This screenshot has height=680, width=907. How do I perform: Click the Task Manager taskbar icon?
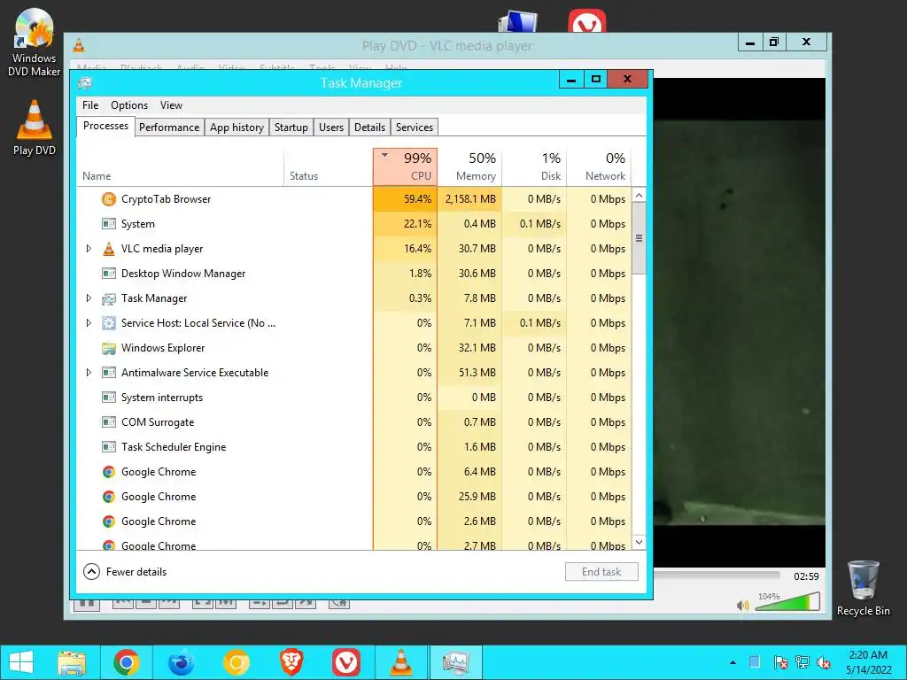pyautogui.click(x=456, y=662)
